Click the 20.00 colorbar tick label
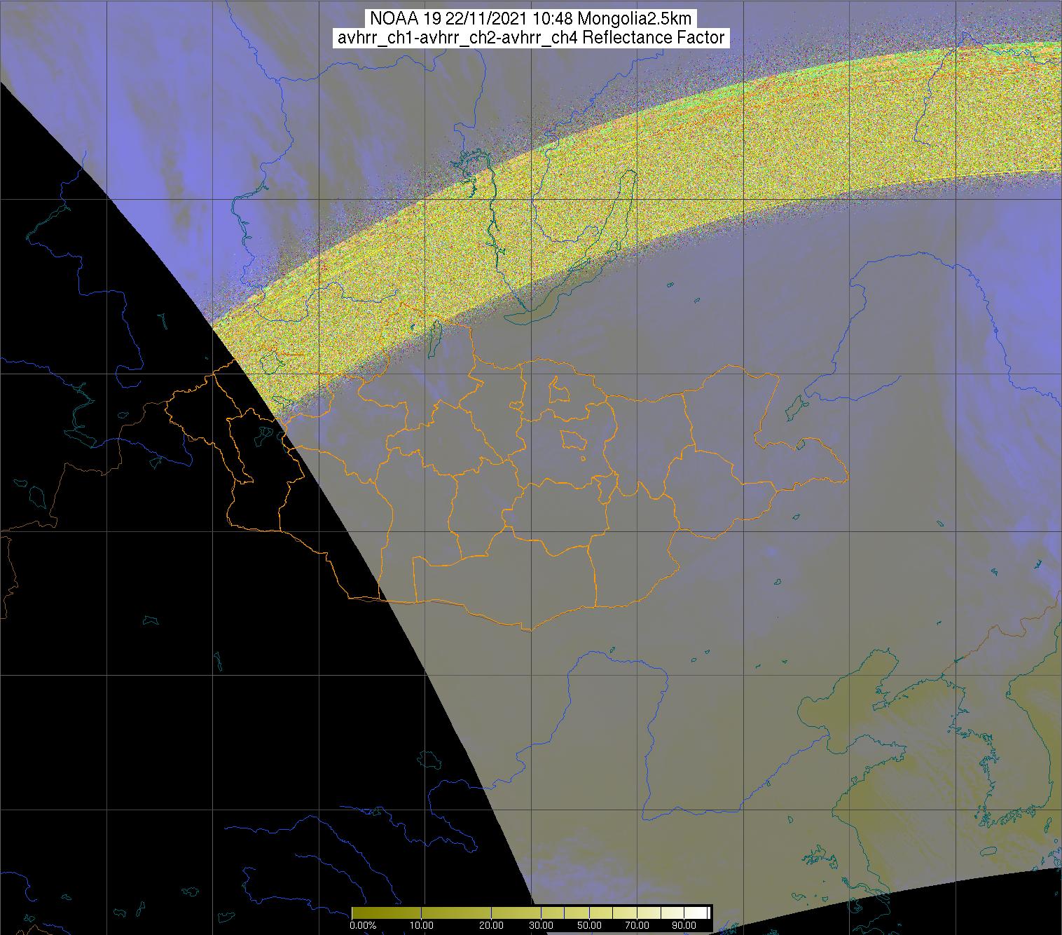Viewport: 1062px width, 935px height. (492, 925)
